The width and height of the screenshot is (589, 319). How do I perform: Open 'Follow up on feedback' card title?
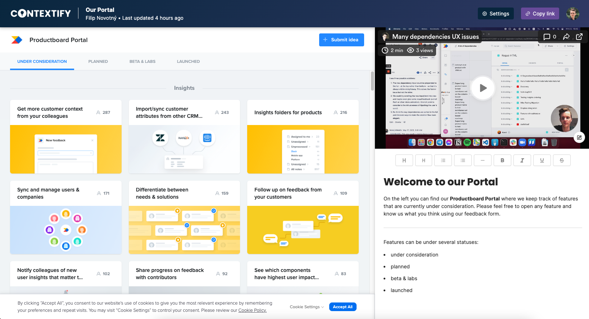pyautogui.click(x=288, y=193)
